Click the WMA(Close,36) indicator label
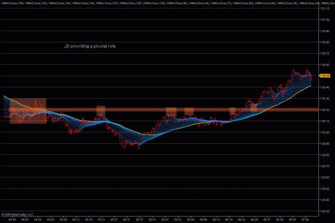The height and width of the screenshot is (223, 335). tap(288, 3)
